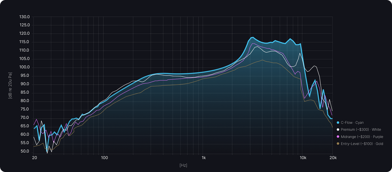Click the 115.0 y-axis value
392x172 pixels.
[24, 42]
